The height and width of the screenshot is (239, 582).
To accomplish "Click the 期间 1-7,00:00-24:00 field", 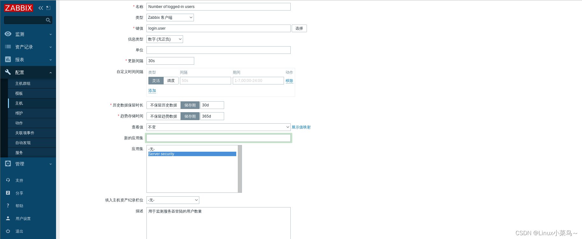I will [x=258, y=81].
